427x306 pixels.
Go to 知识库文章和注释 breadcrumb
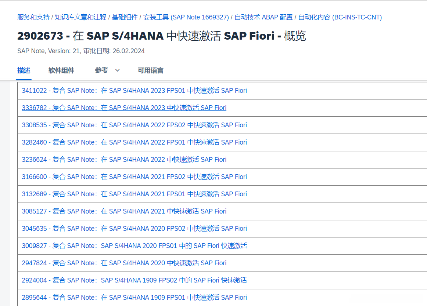click(x=81, y=17)
